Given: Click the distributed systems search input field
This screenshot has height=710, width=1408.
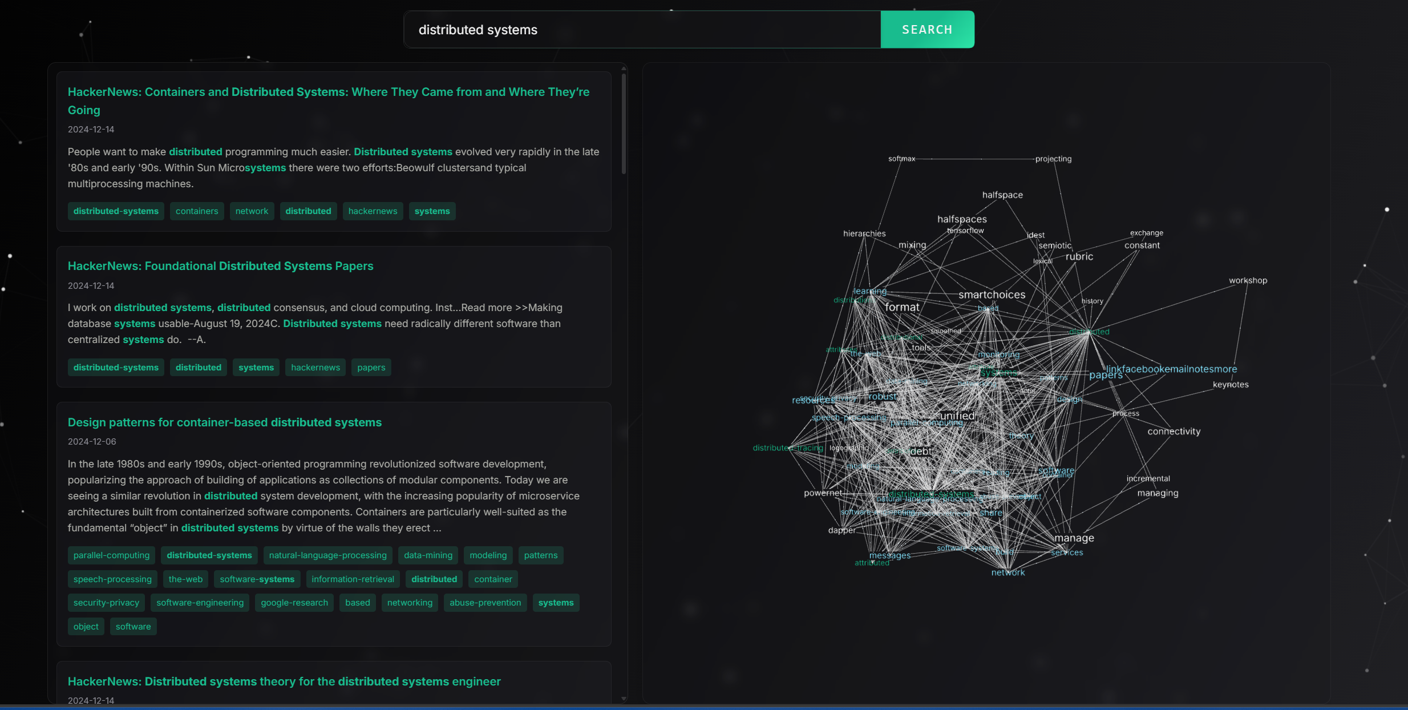Looking at the screenshot, I should (x=642, y=30).
